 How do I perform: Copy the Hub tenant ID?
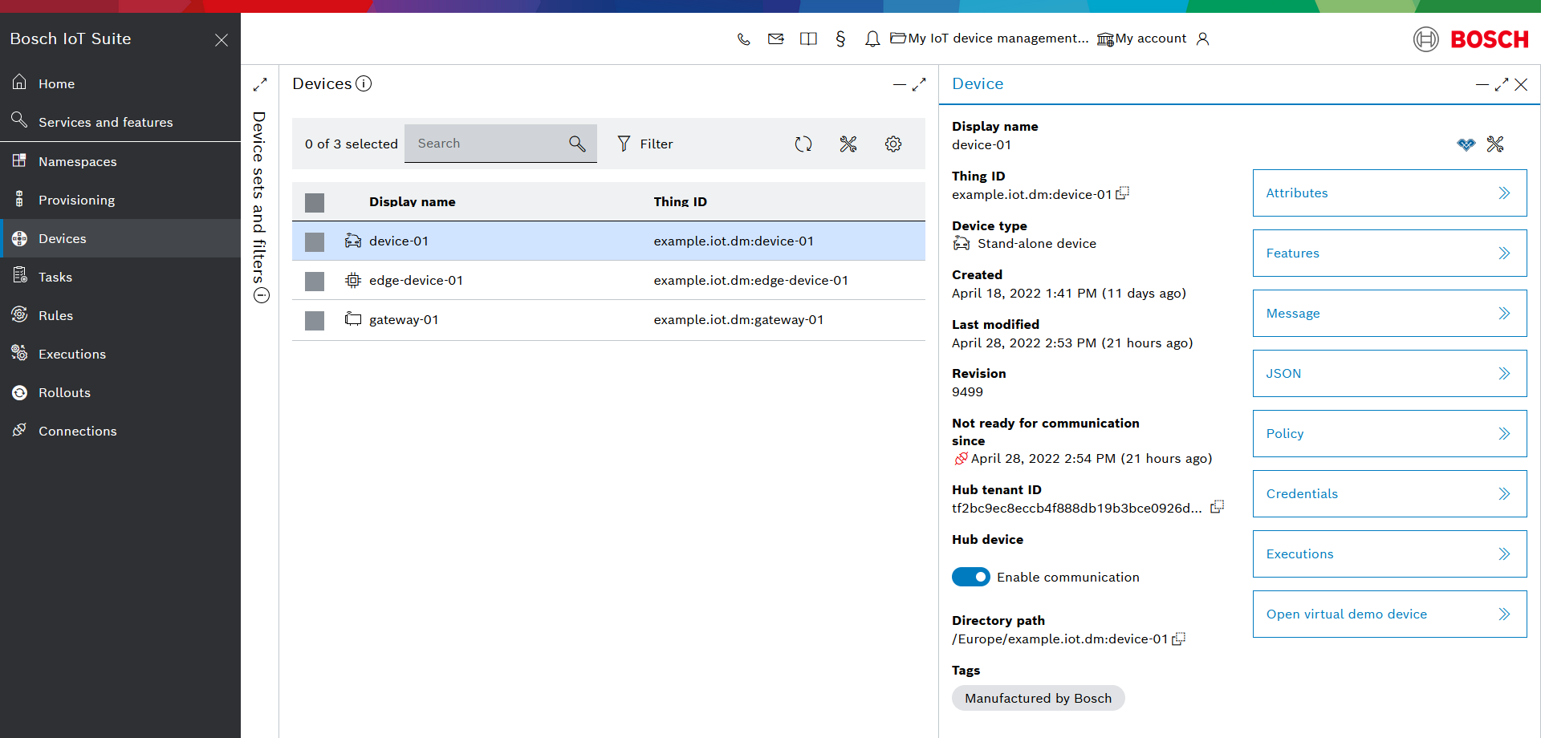(x=1218, y=507)
